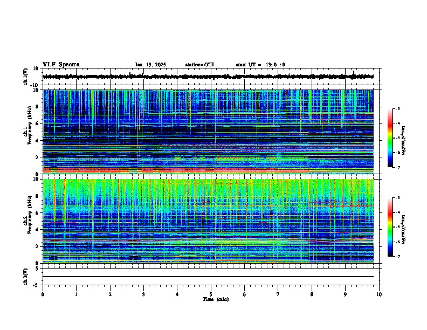
Task: Click inside the ch.2 spectrogram panel
Action: (208, 221)
